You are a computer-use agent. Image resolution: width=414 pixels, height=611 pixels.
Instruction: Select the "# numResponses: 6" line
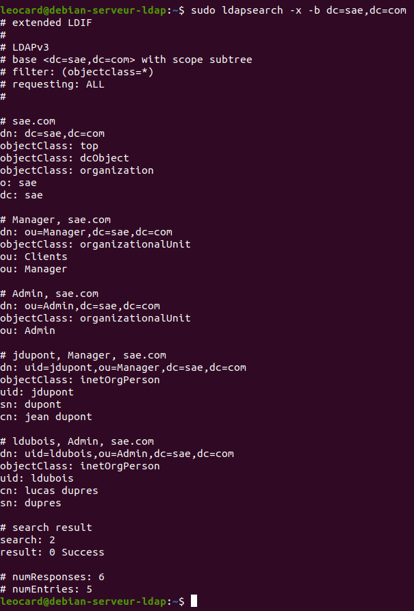(52, 577)
